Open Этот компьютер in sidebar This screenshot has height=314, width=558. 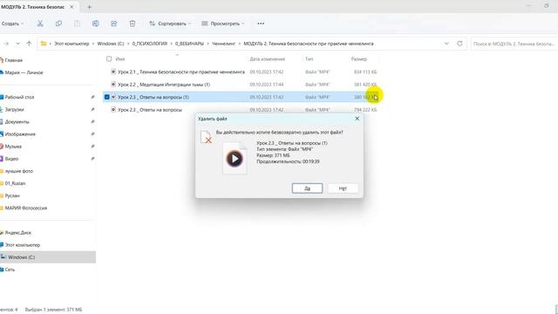pos(23,245)
